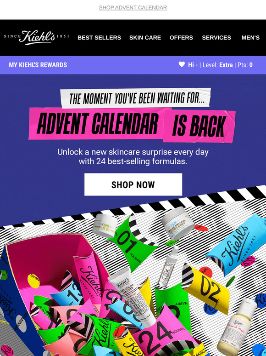Click the rewards Level: Extra text
266x356 pixels.
[x=217, y=65]
